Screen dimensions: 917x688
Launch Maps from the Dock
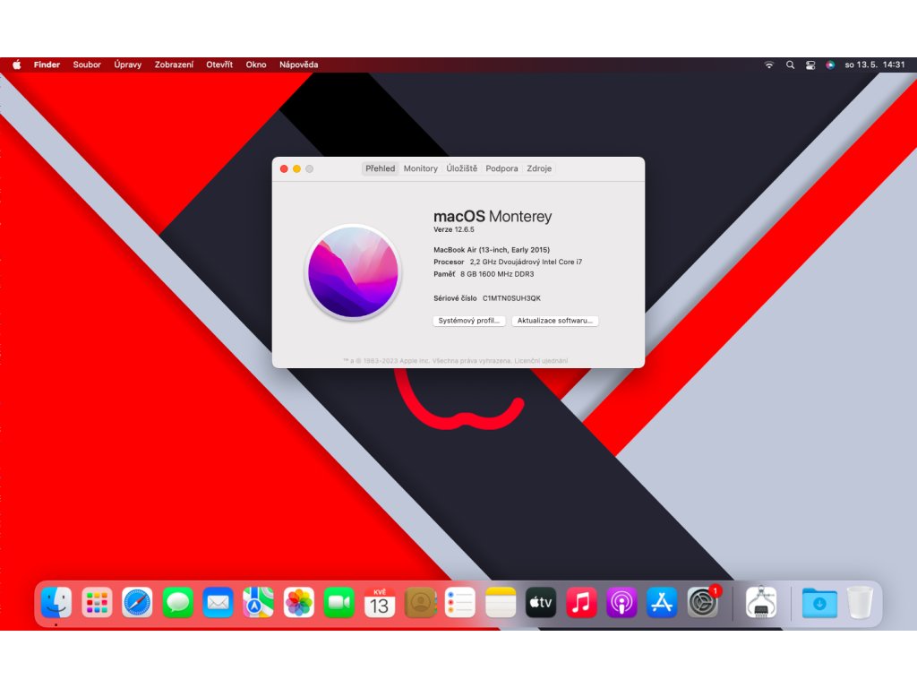[259, 603]
